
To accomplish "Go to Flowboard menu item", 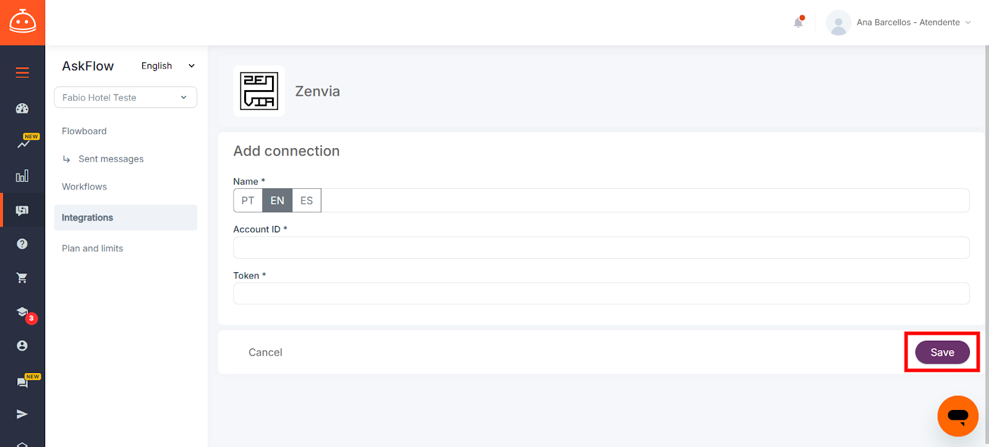I will 84,131.
